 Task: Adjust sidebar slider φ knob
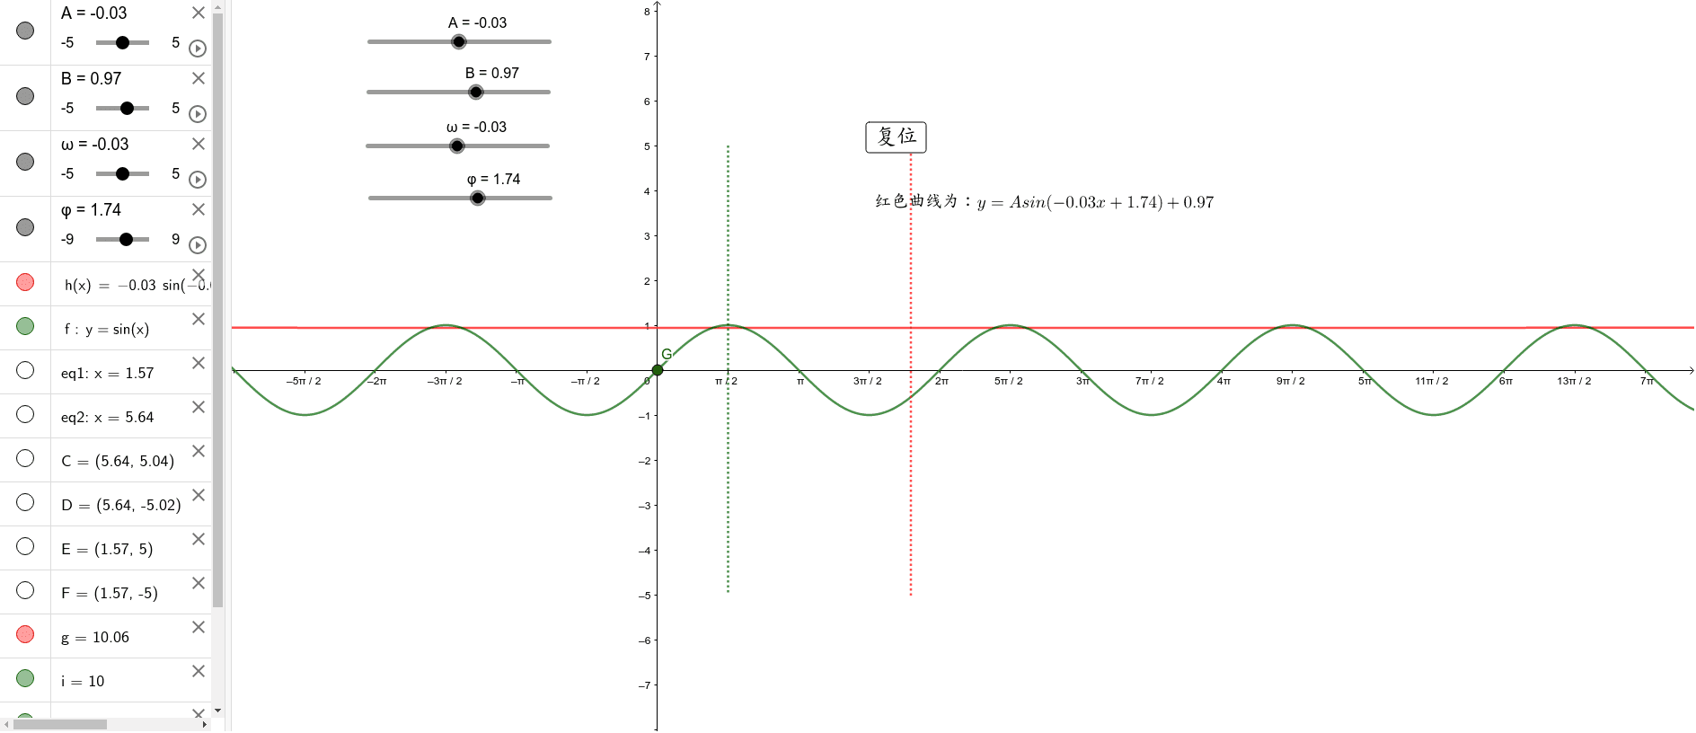point(126,239)
